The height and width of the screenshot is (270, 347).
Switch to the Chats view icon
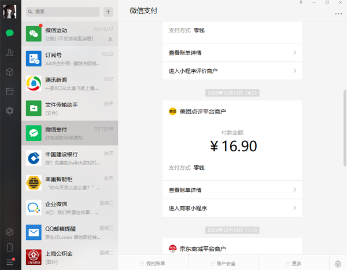(x=10, y=33)
